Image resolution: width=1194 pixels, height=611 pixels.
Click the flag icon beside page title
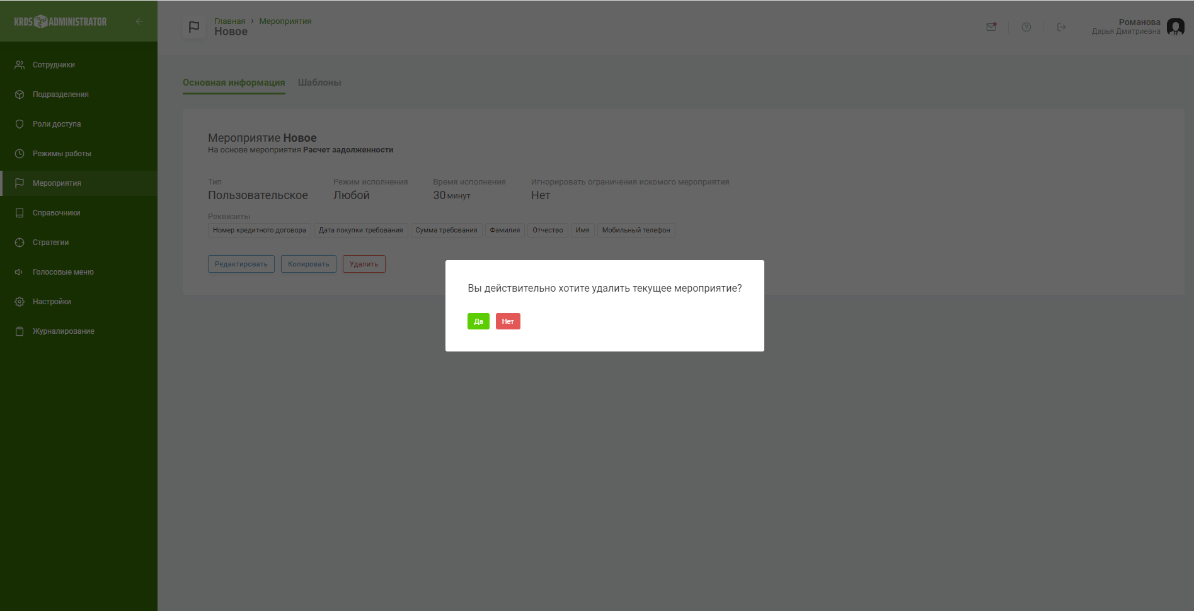coord(194,27)
